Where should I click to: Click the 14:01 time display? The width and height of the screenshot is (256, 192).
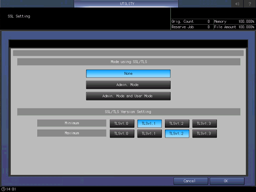pyautogui.click(x=11, y=189)
